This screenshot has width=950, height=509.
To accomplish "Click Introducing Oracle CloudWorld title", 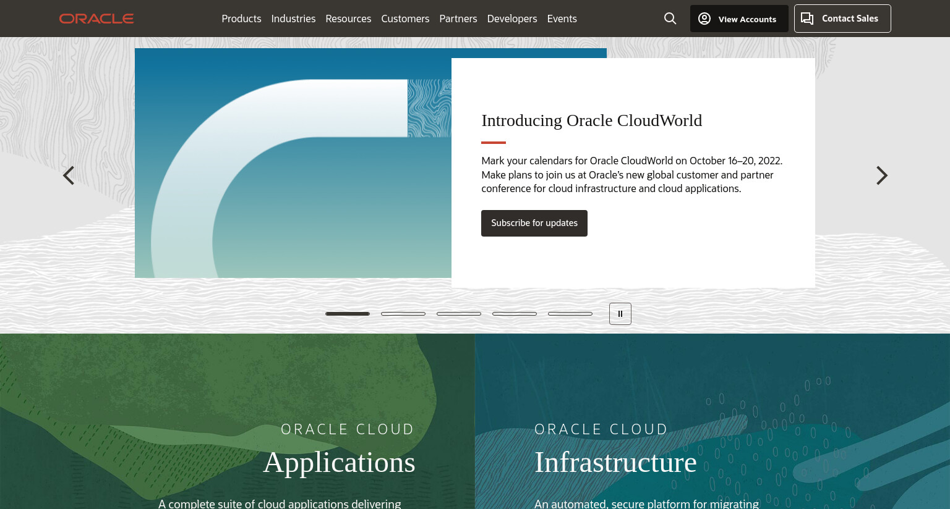I will pos(592,120).
